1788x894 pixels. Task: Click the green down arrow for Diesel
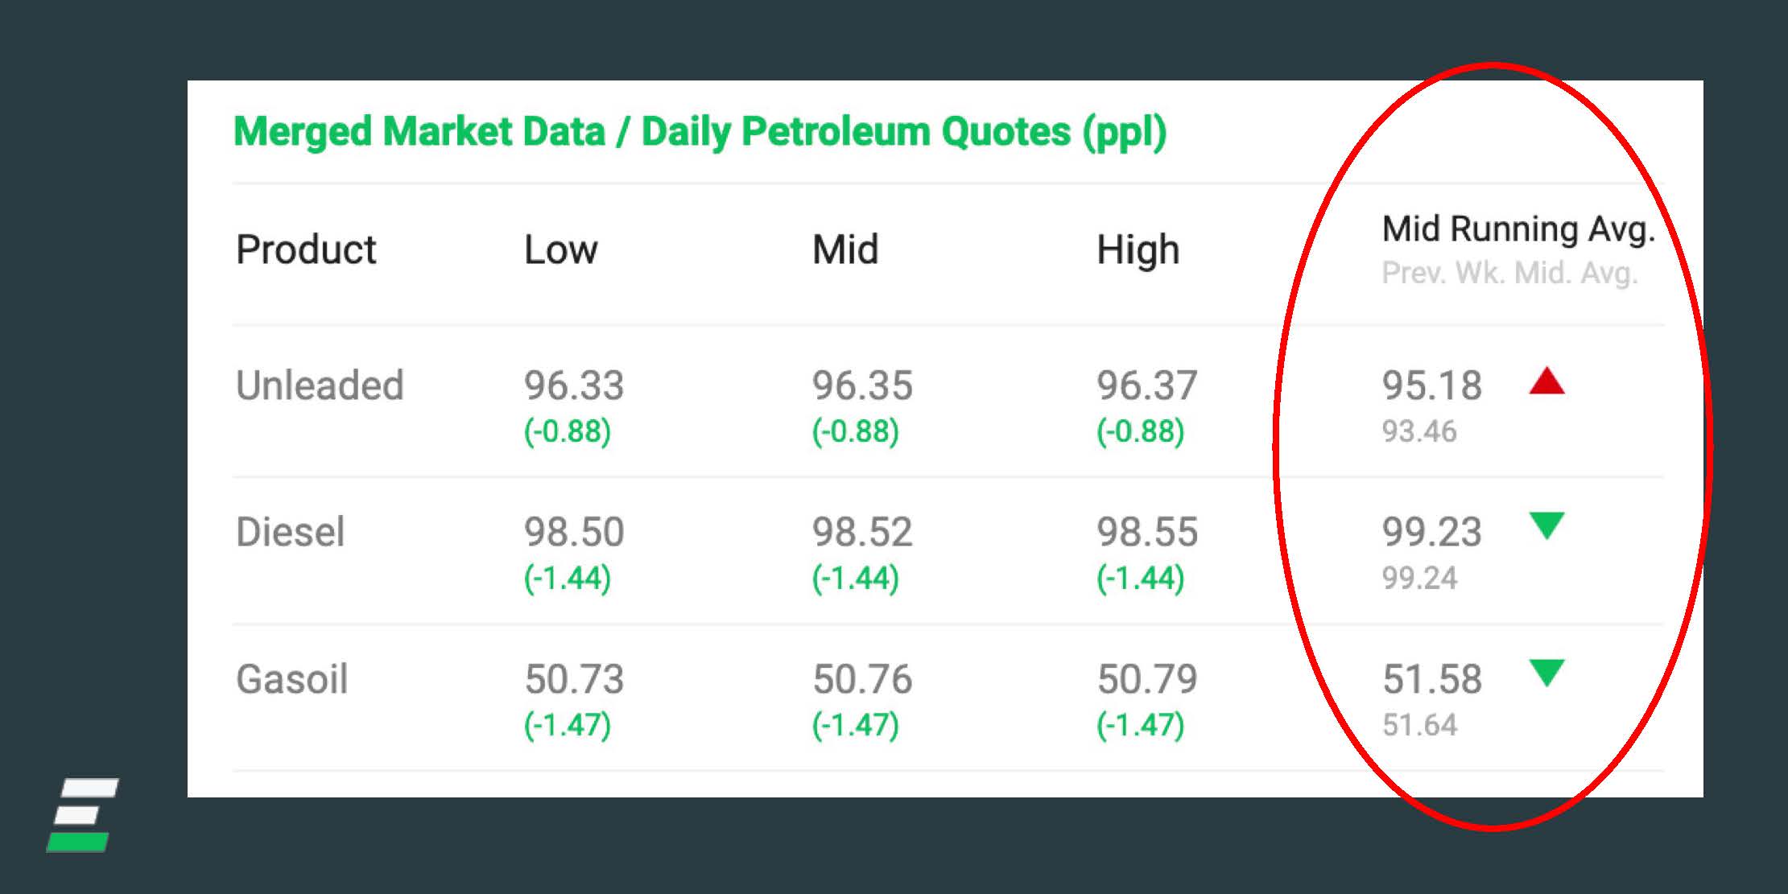(1546, 525)
